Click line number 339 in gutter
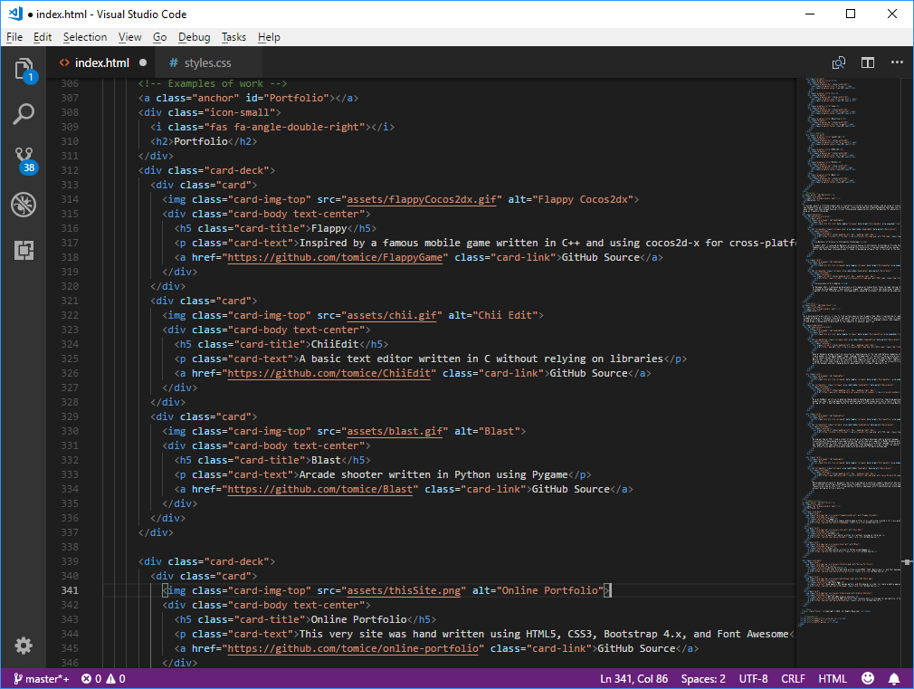The width and height of the screenshot is (914, 689). pos(70,561)
